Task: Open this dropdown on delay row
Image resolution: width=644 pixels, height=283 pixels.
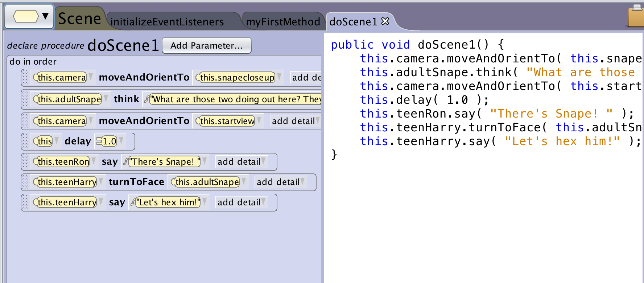Action: coord(57,141)
